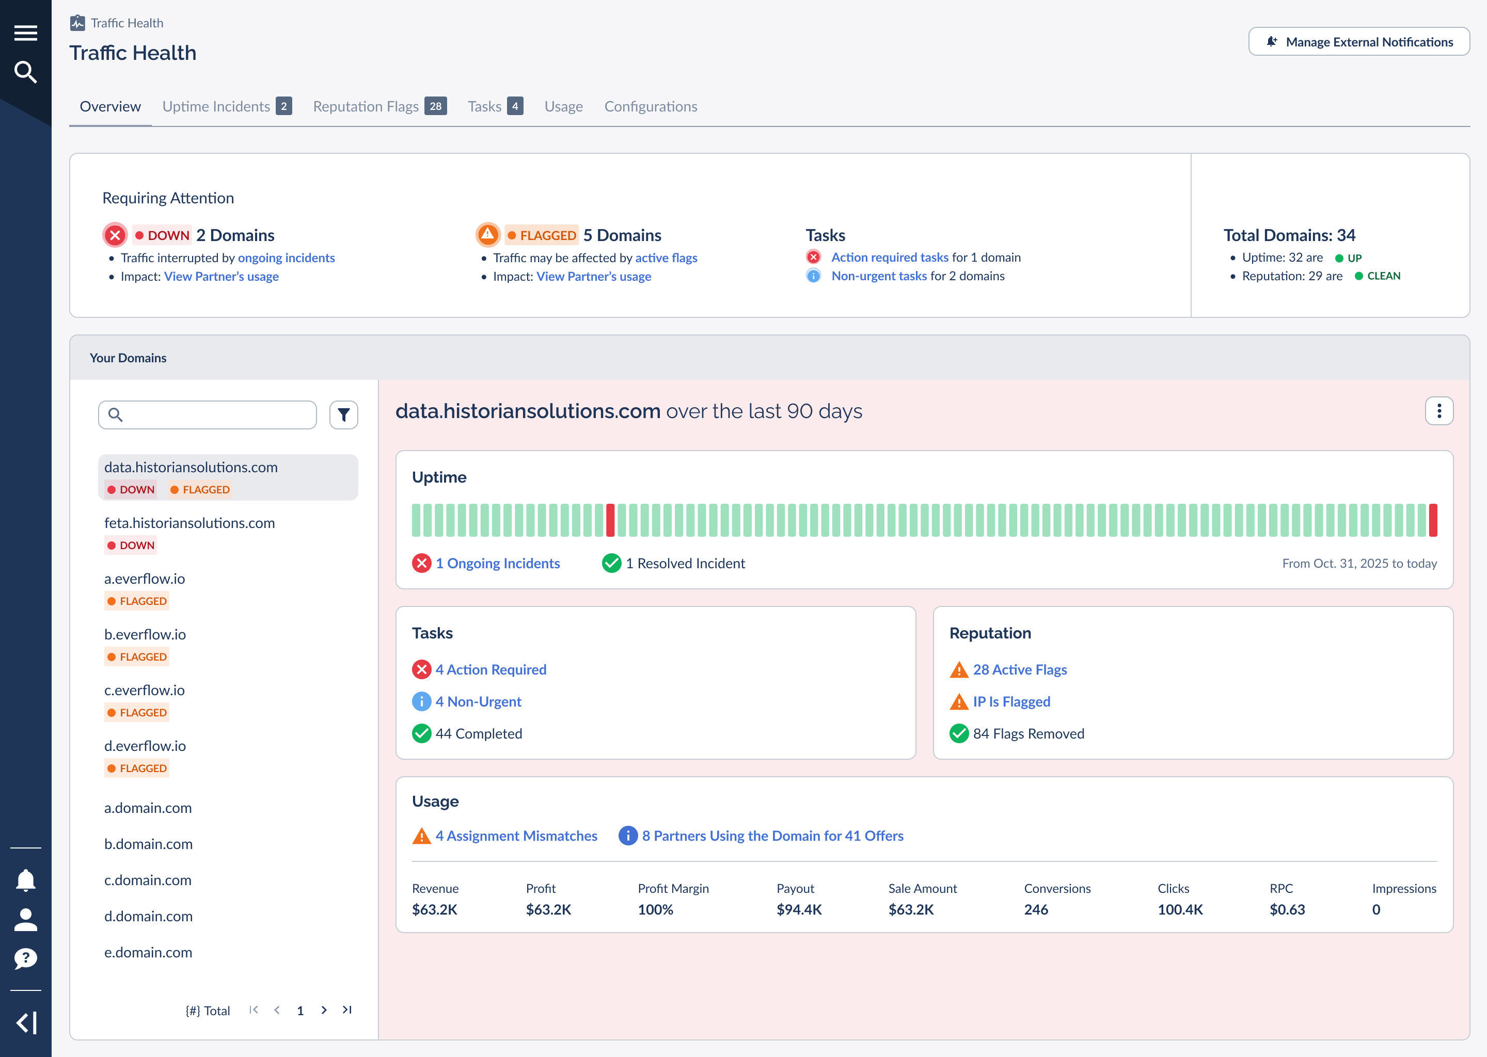Viewport: 1487px width, 1057px height.
Task: Collapse the sidebar with the arrow icon
Action: pos(26,1022)
